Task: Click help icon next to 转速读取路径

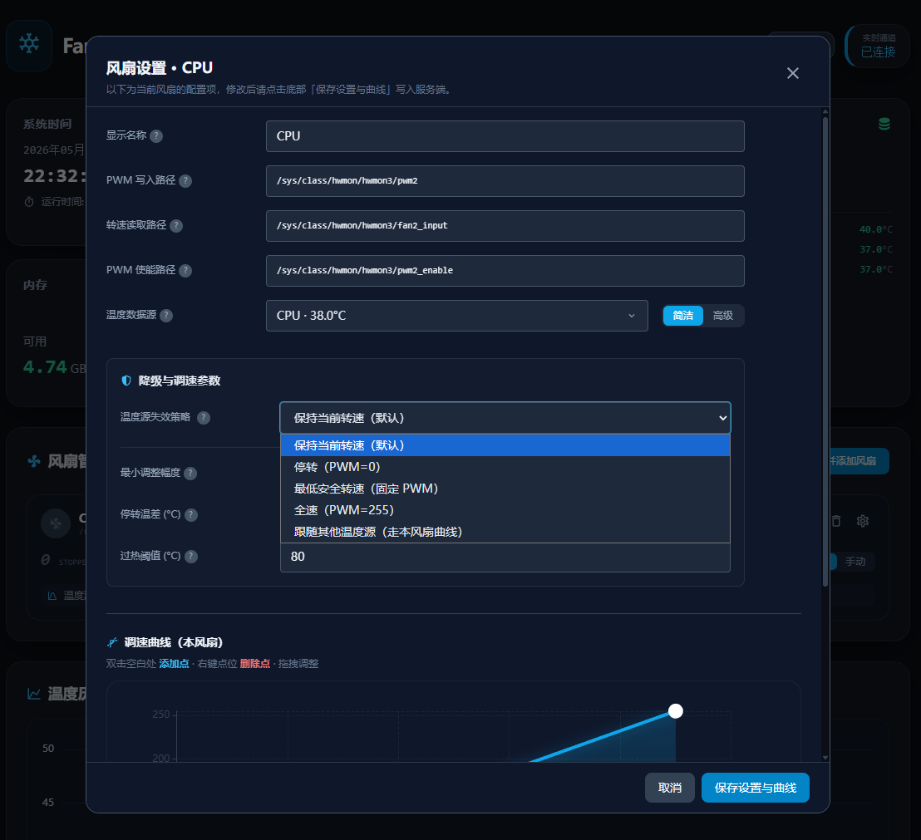Action: pyautogui.click(x=175, y=226)
